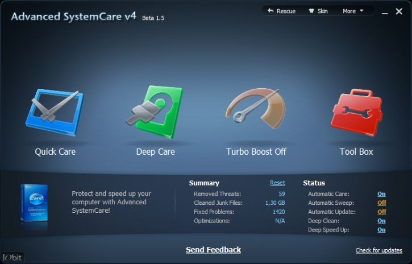Click the IObit logo in the corner

(12, 257)
